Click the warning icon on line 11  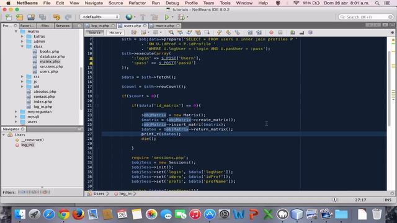pos(91,58)
